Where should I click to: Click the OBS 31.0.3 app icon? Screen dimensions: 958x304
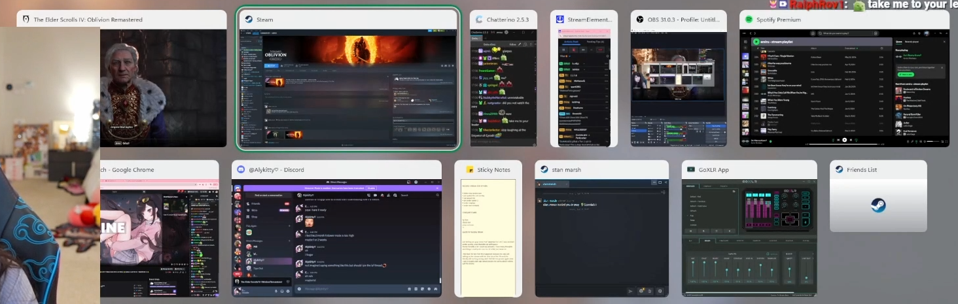click(x=641, y=20)
